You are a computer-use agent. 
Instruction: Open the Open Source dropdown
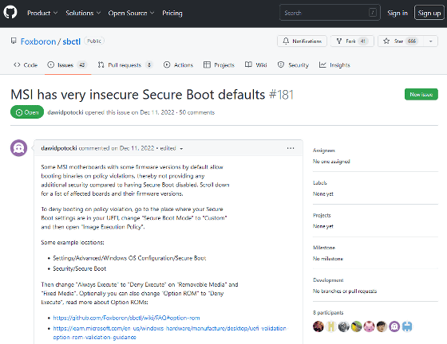(x=131, y=13)
